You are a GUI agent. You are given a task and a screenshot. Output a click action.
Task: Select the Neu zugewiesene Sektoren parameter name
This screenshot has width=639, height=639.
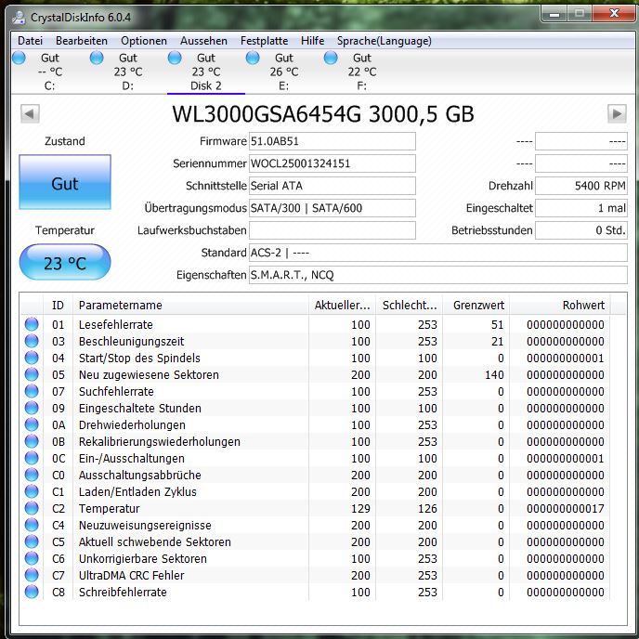coord(149,375)
